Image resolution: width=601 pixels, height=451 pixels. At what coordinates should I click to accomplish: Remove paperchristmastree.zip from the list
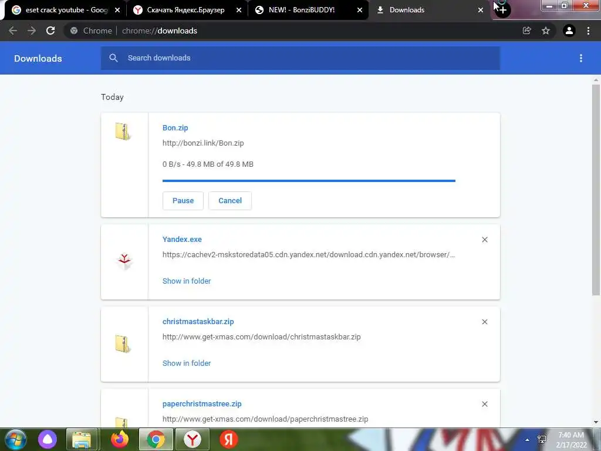[484, 404]
